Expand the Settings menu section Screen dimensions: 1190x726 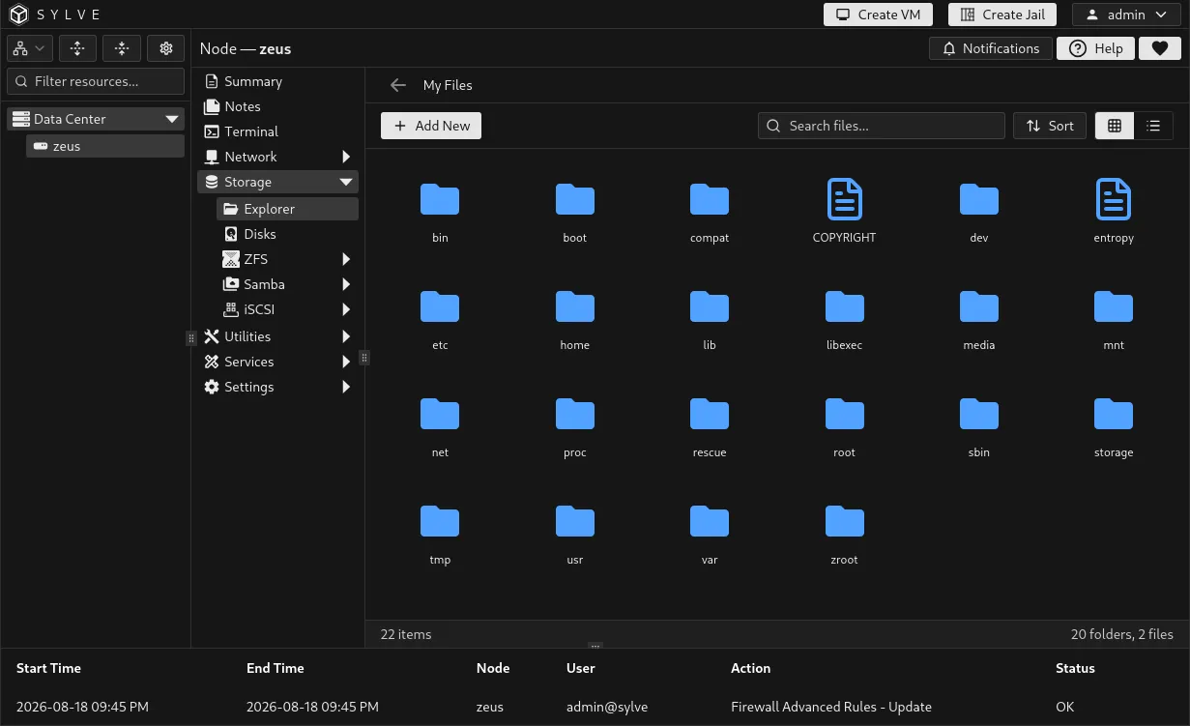coord(346,387)
